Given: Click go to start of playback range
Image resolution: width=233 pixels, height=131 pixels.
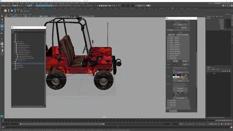Looking at the screenshot, I should coord(217,120).
